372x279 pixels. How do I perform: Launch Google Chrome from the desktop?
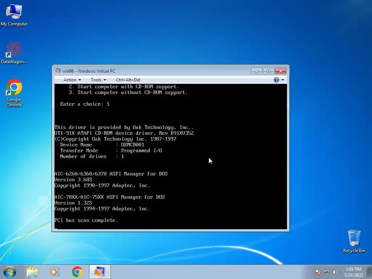point(14,93)
